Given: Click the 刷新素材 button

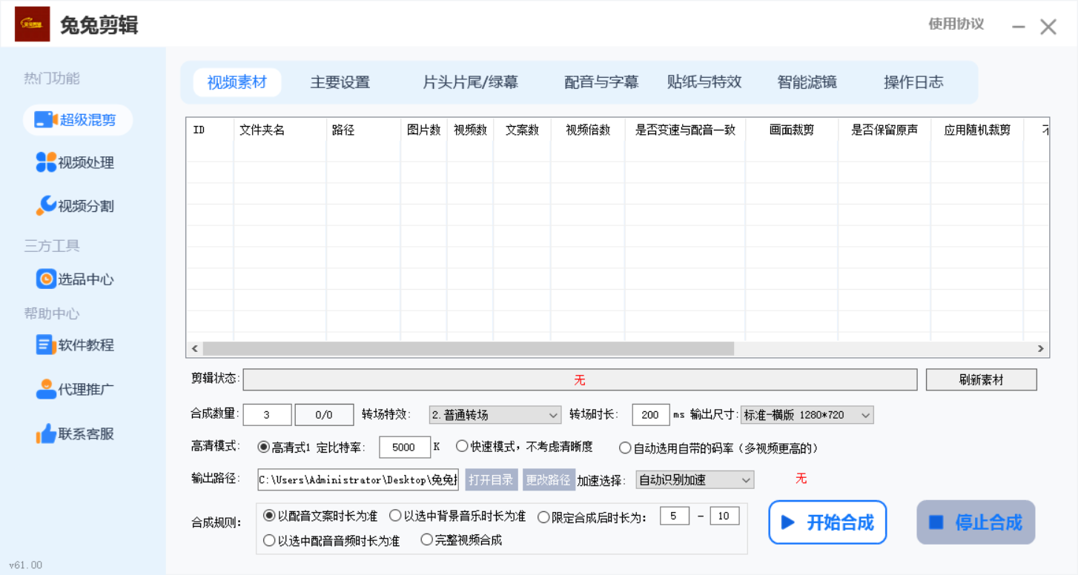Looking at the screenshot, I should pyautogui.click(x=981, y=380).
